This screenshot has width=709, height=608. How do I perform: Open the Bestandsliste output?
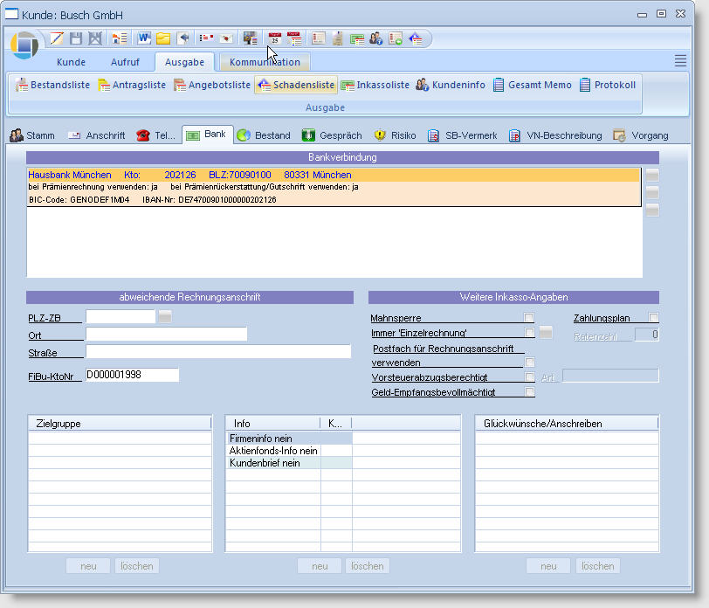tap(52, 85)
